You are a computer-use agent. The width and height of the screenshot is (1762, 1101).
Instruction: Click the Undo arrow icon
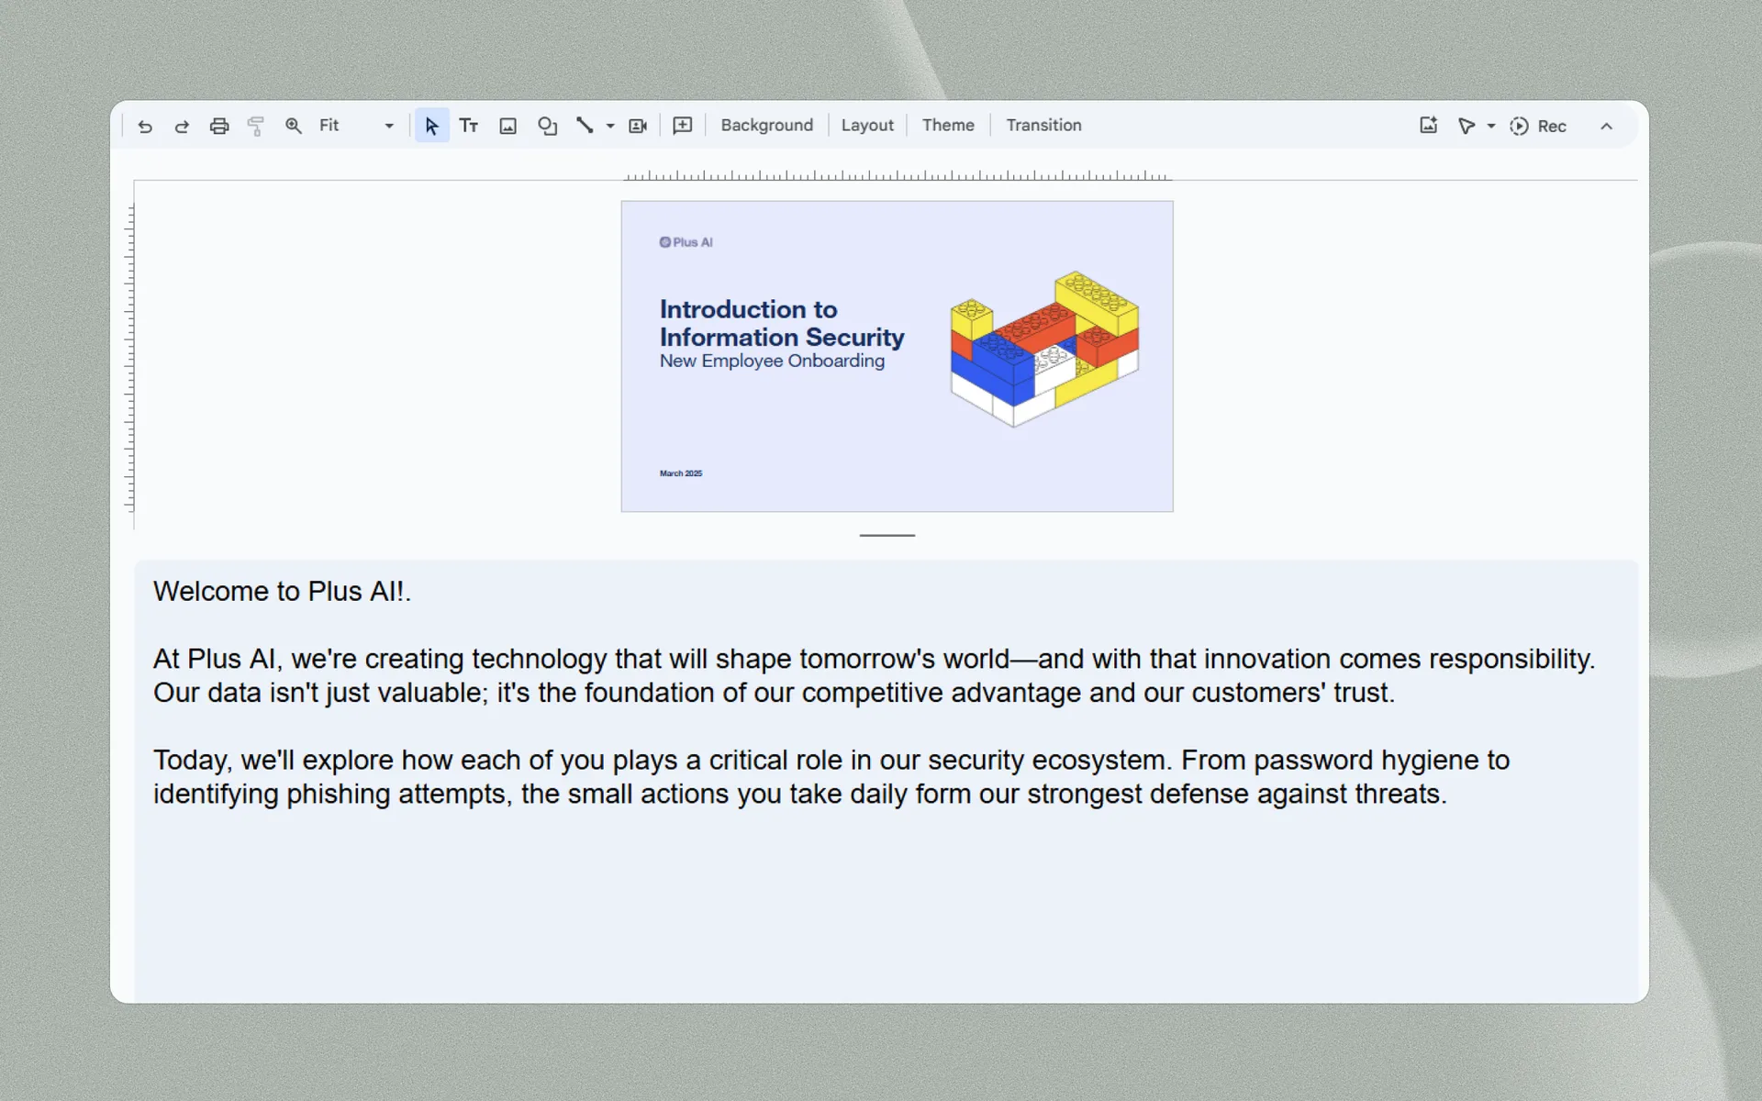tap(145, 127)
